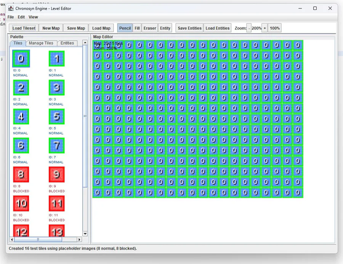Click the Chronosyn Engine title bar icon
343x264 pixels.
(x=11, y=8)
